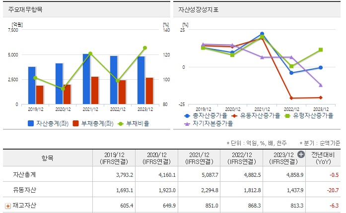Click the 자산총계 row label
346x213 pixels.
24,175
